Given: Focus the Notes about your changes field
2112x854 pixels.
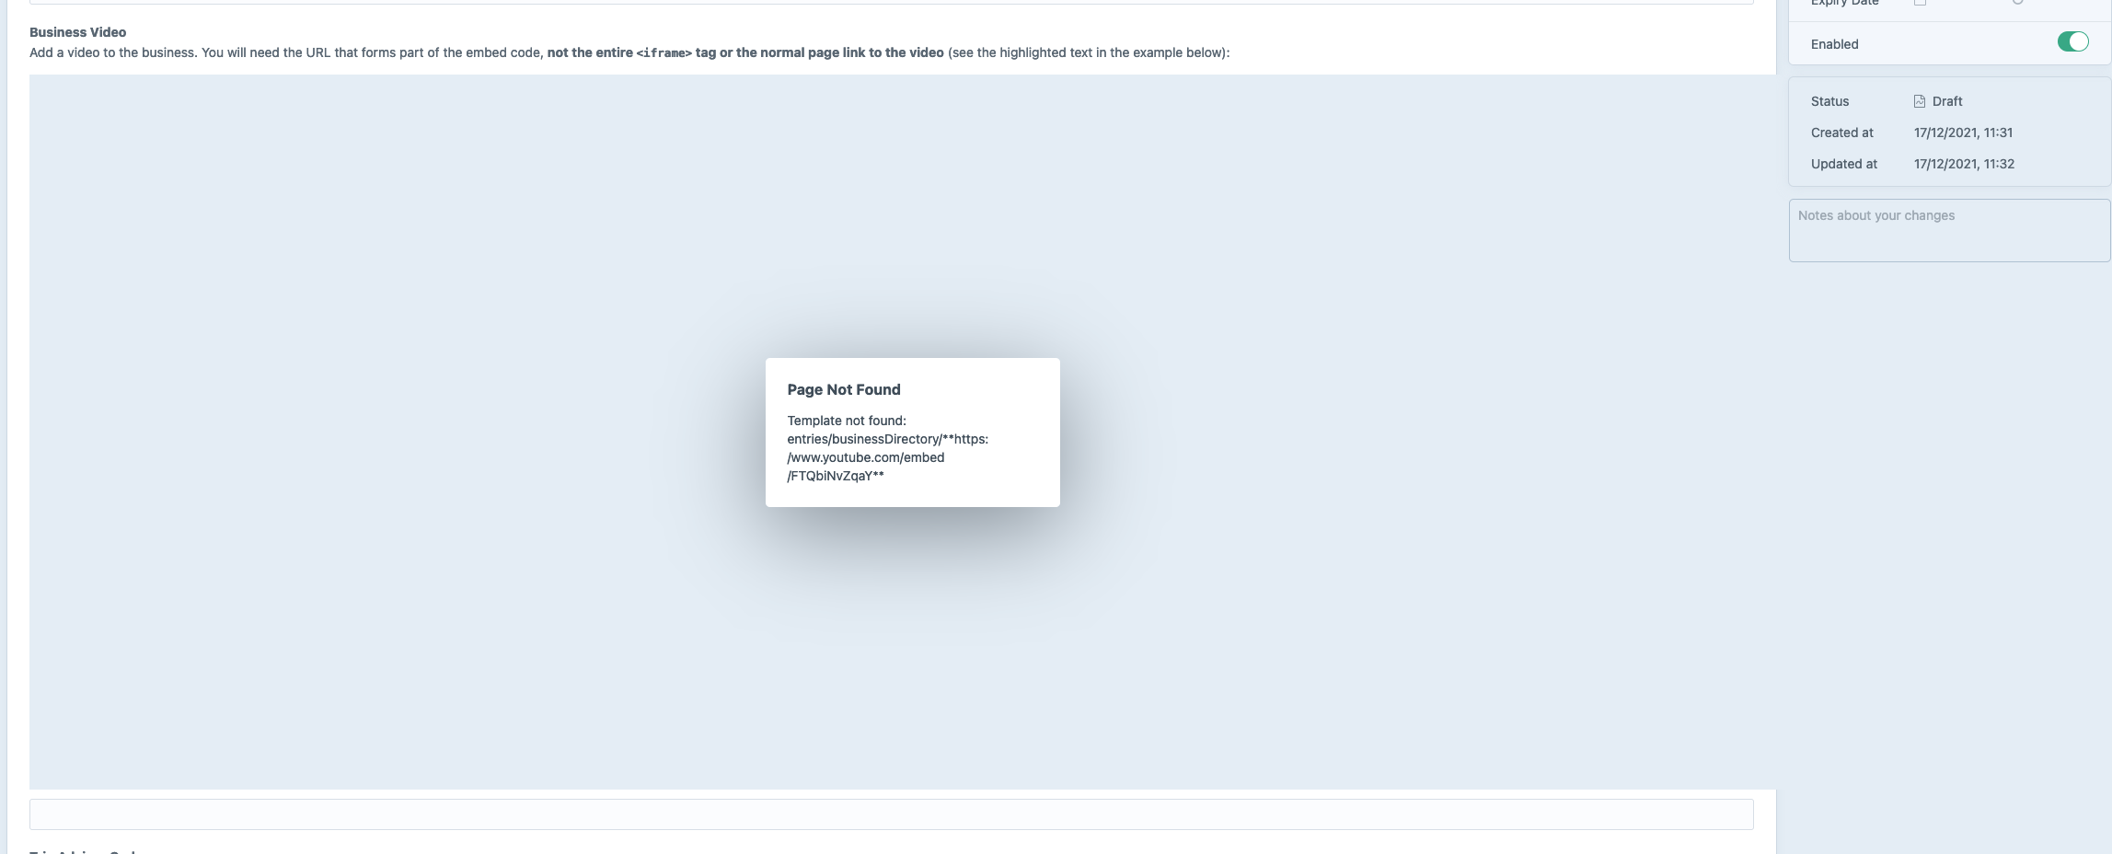Looking at the screenshot, I should click(1948, 230).
